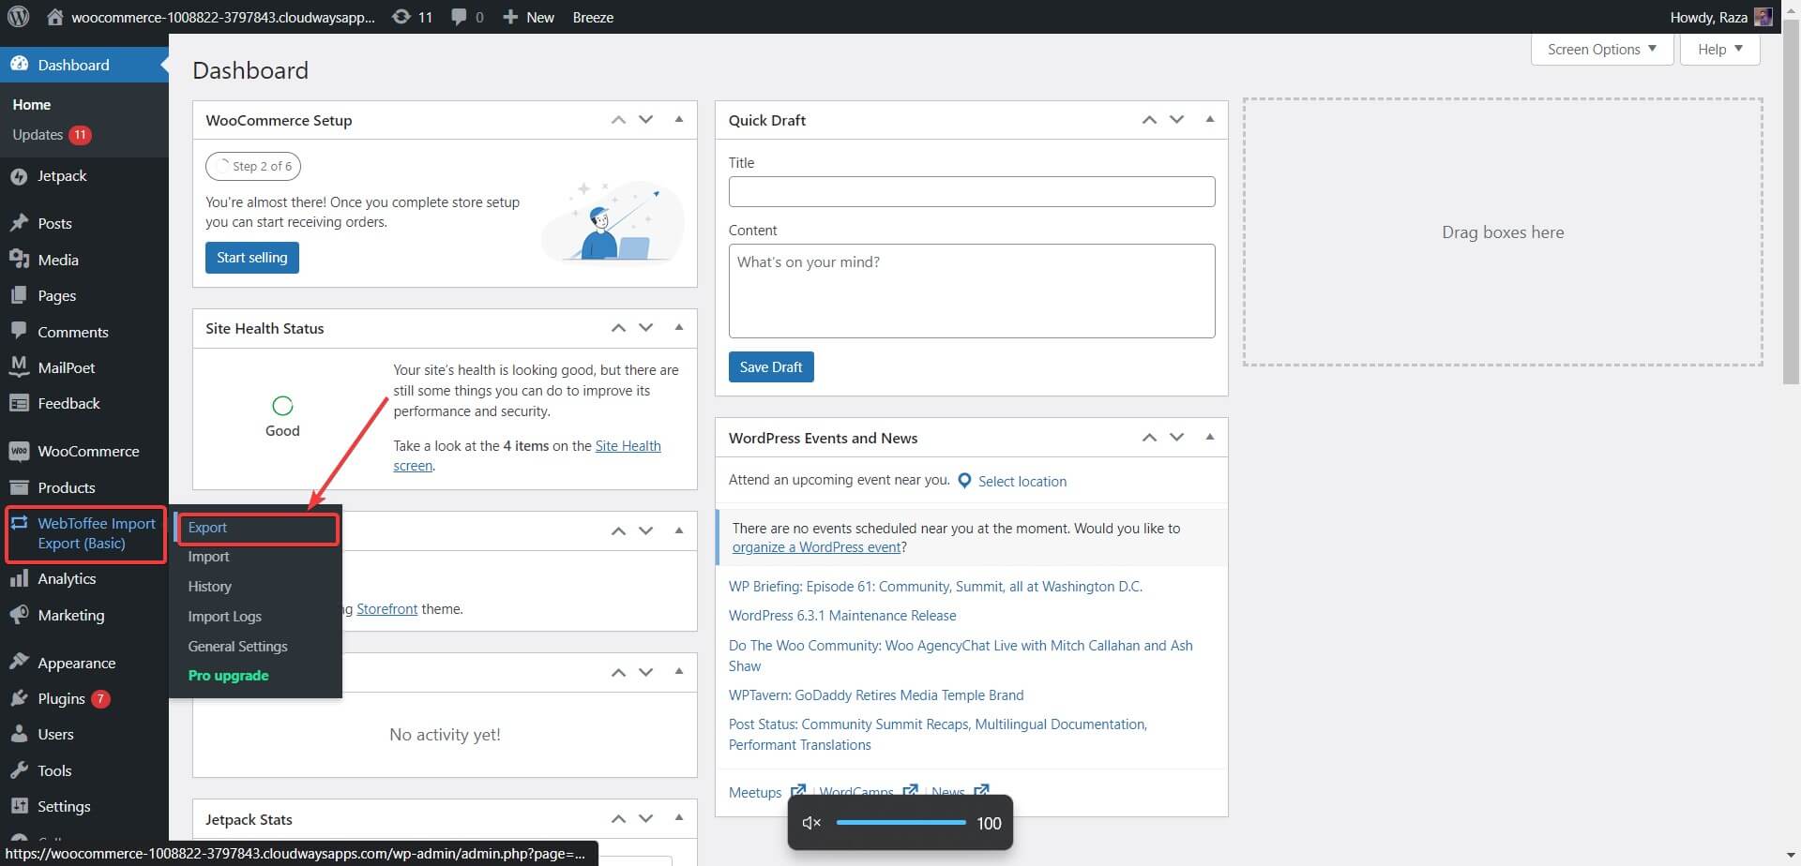The width and height of the screenshot is (1801, 866).
Task: Open the Help dropdown
Action: click(1719, 49)
